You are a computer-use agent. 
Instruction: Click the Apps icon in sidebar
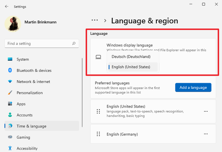pos(10,104)
